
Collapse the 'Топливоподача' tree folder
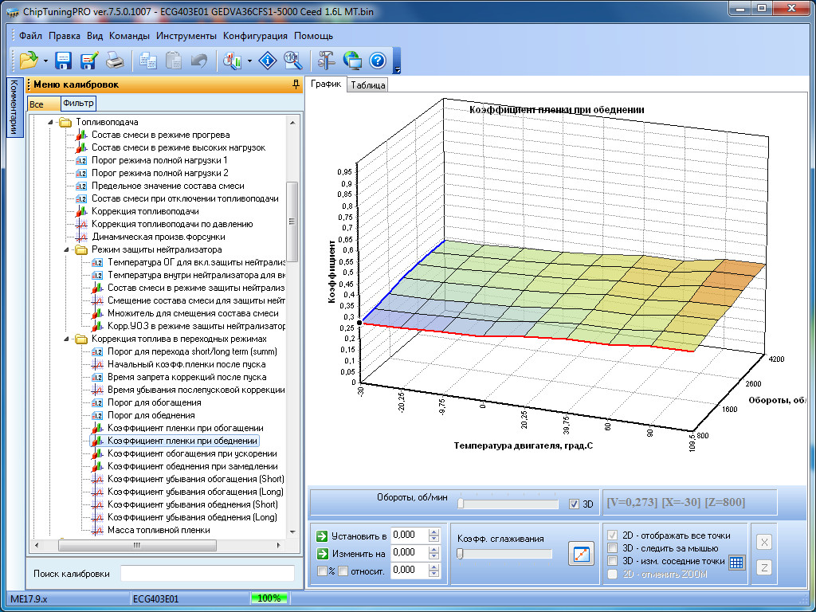pyautogui.click(x=49, y=122)
